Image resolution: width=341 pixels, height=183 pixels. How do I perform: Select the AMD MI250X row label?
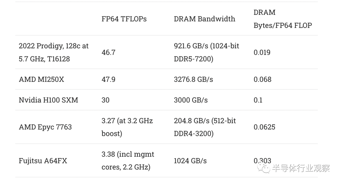(x=41, y=79)
